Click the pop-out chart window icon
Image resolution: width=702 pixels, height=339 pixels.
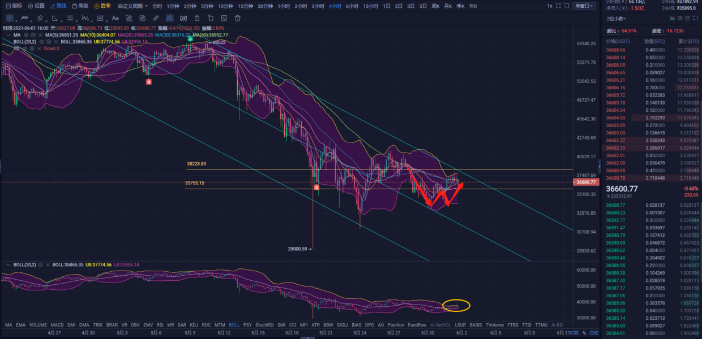click(x=567, y=6)
